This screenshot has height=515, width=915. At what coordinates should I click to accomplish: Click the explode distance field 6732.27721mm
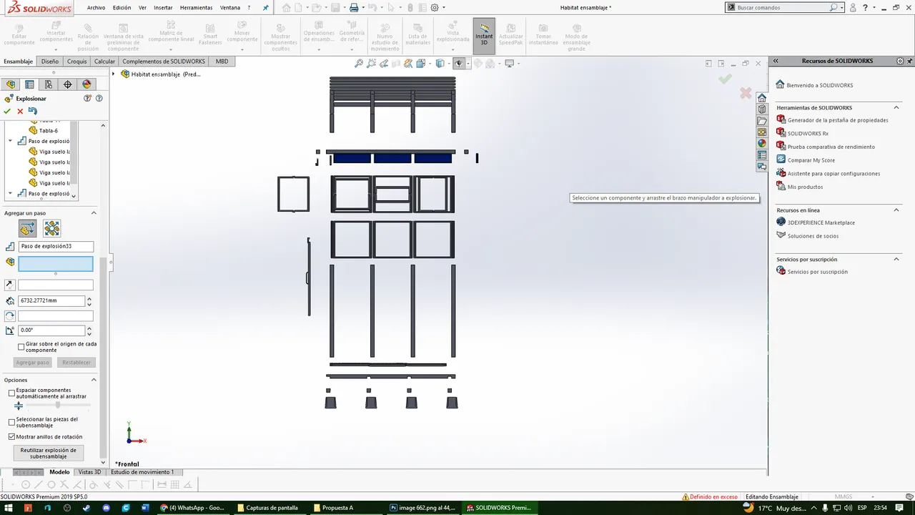click(x=51, y=300)
